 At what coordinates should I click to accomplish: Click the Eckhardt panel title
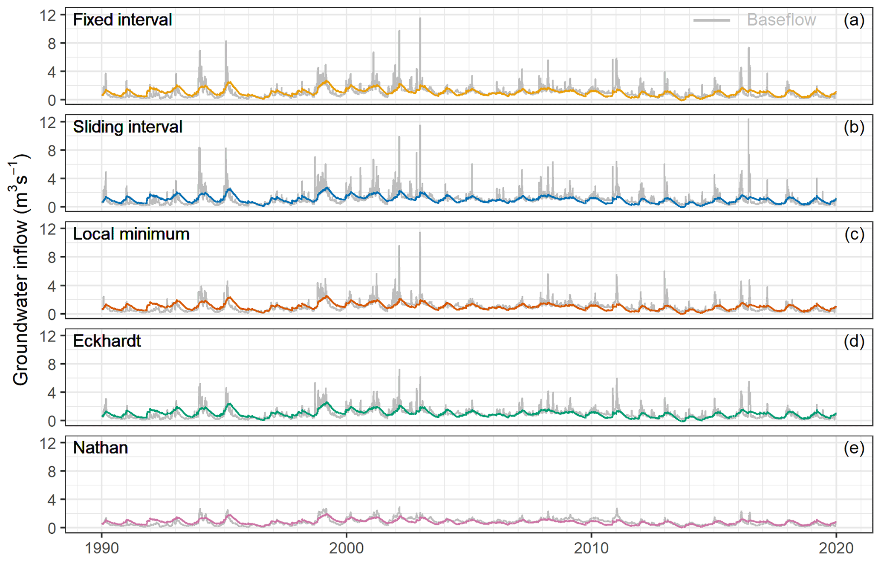(107, 341)
